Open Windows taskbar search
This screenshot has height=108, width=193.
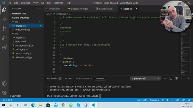pos(11,105)
